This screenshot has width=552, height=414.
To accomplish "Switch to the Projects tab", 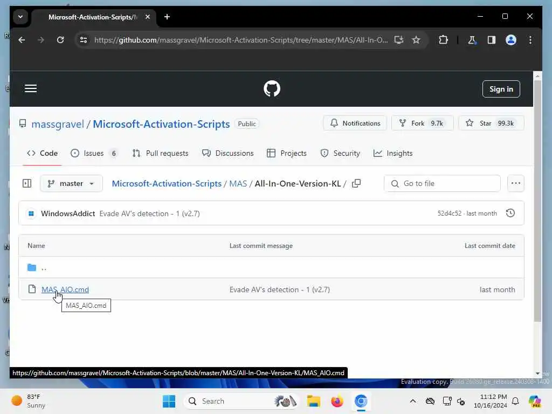I will click(287, 154).
